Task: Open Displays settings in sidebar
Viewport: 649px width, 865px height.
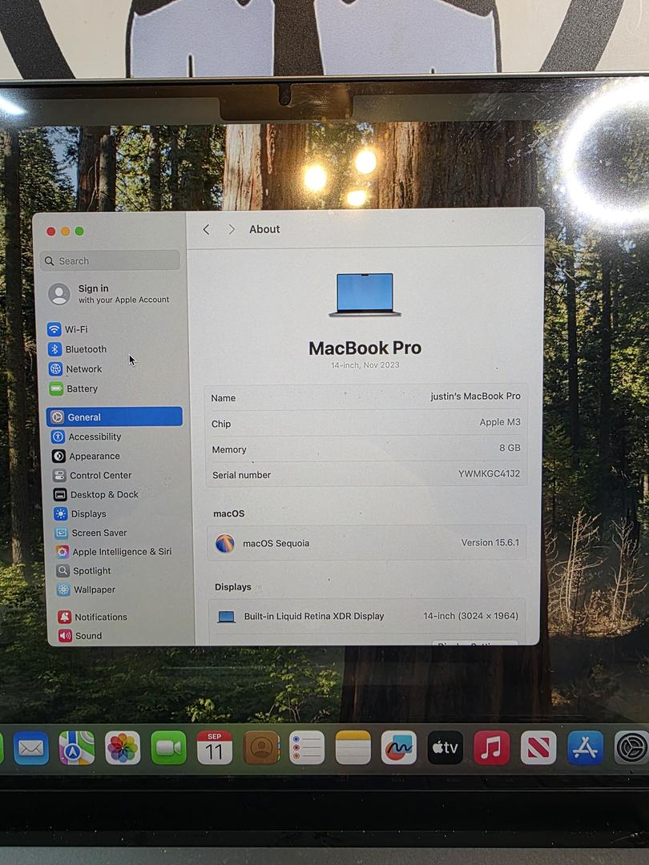Action: tap(80, 513)
